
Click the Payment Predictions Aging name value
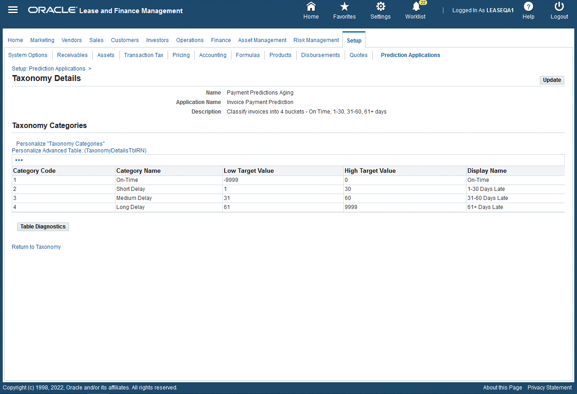pyautogui.click(x=260, y=93)
